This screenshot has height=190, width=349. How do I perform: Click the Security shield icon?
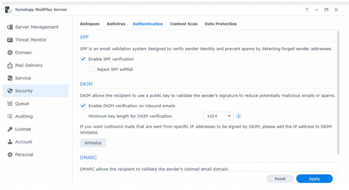pyautogui.click(x=10, y=91)
